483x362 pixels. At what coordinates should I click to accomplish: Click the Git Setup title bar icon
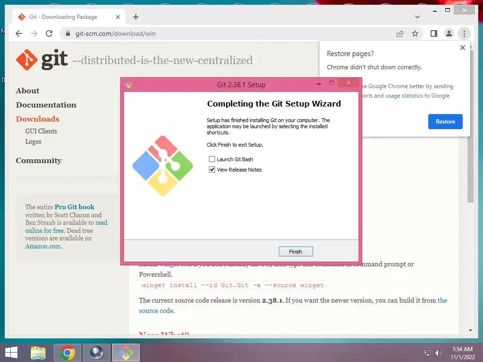tap(129, 85)
